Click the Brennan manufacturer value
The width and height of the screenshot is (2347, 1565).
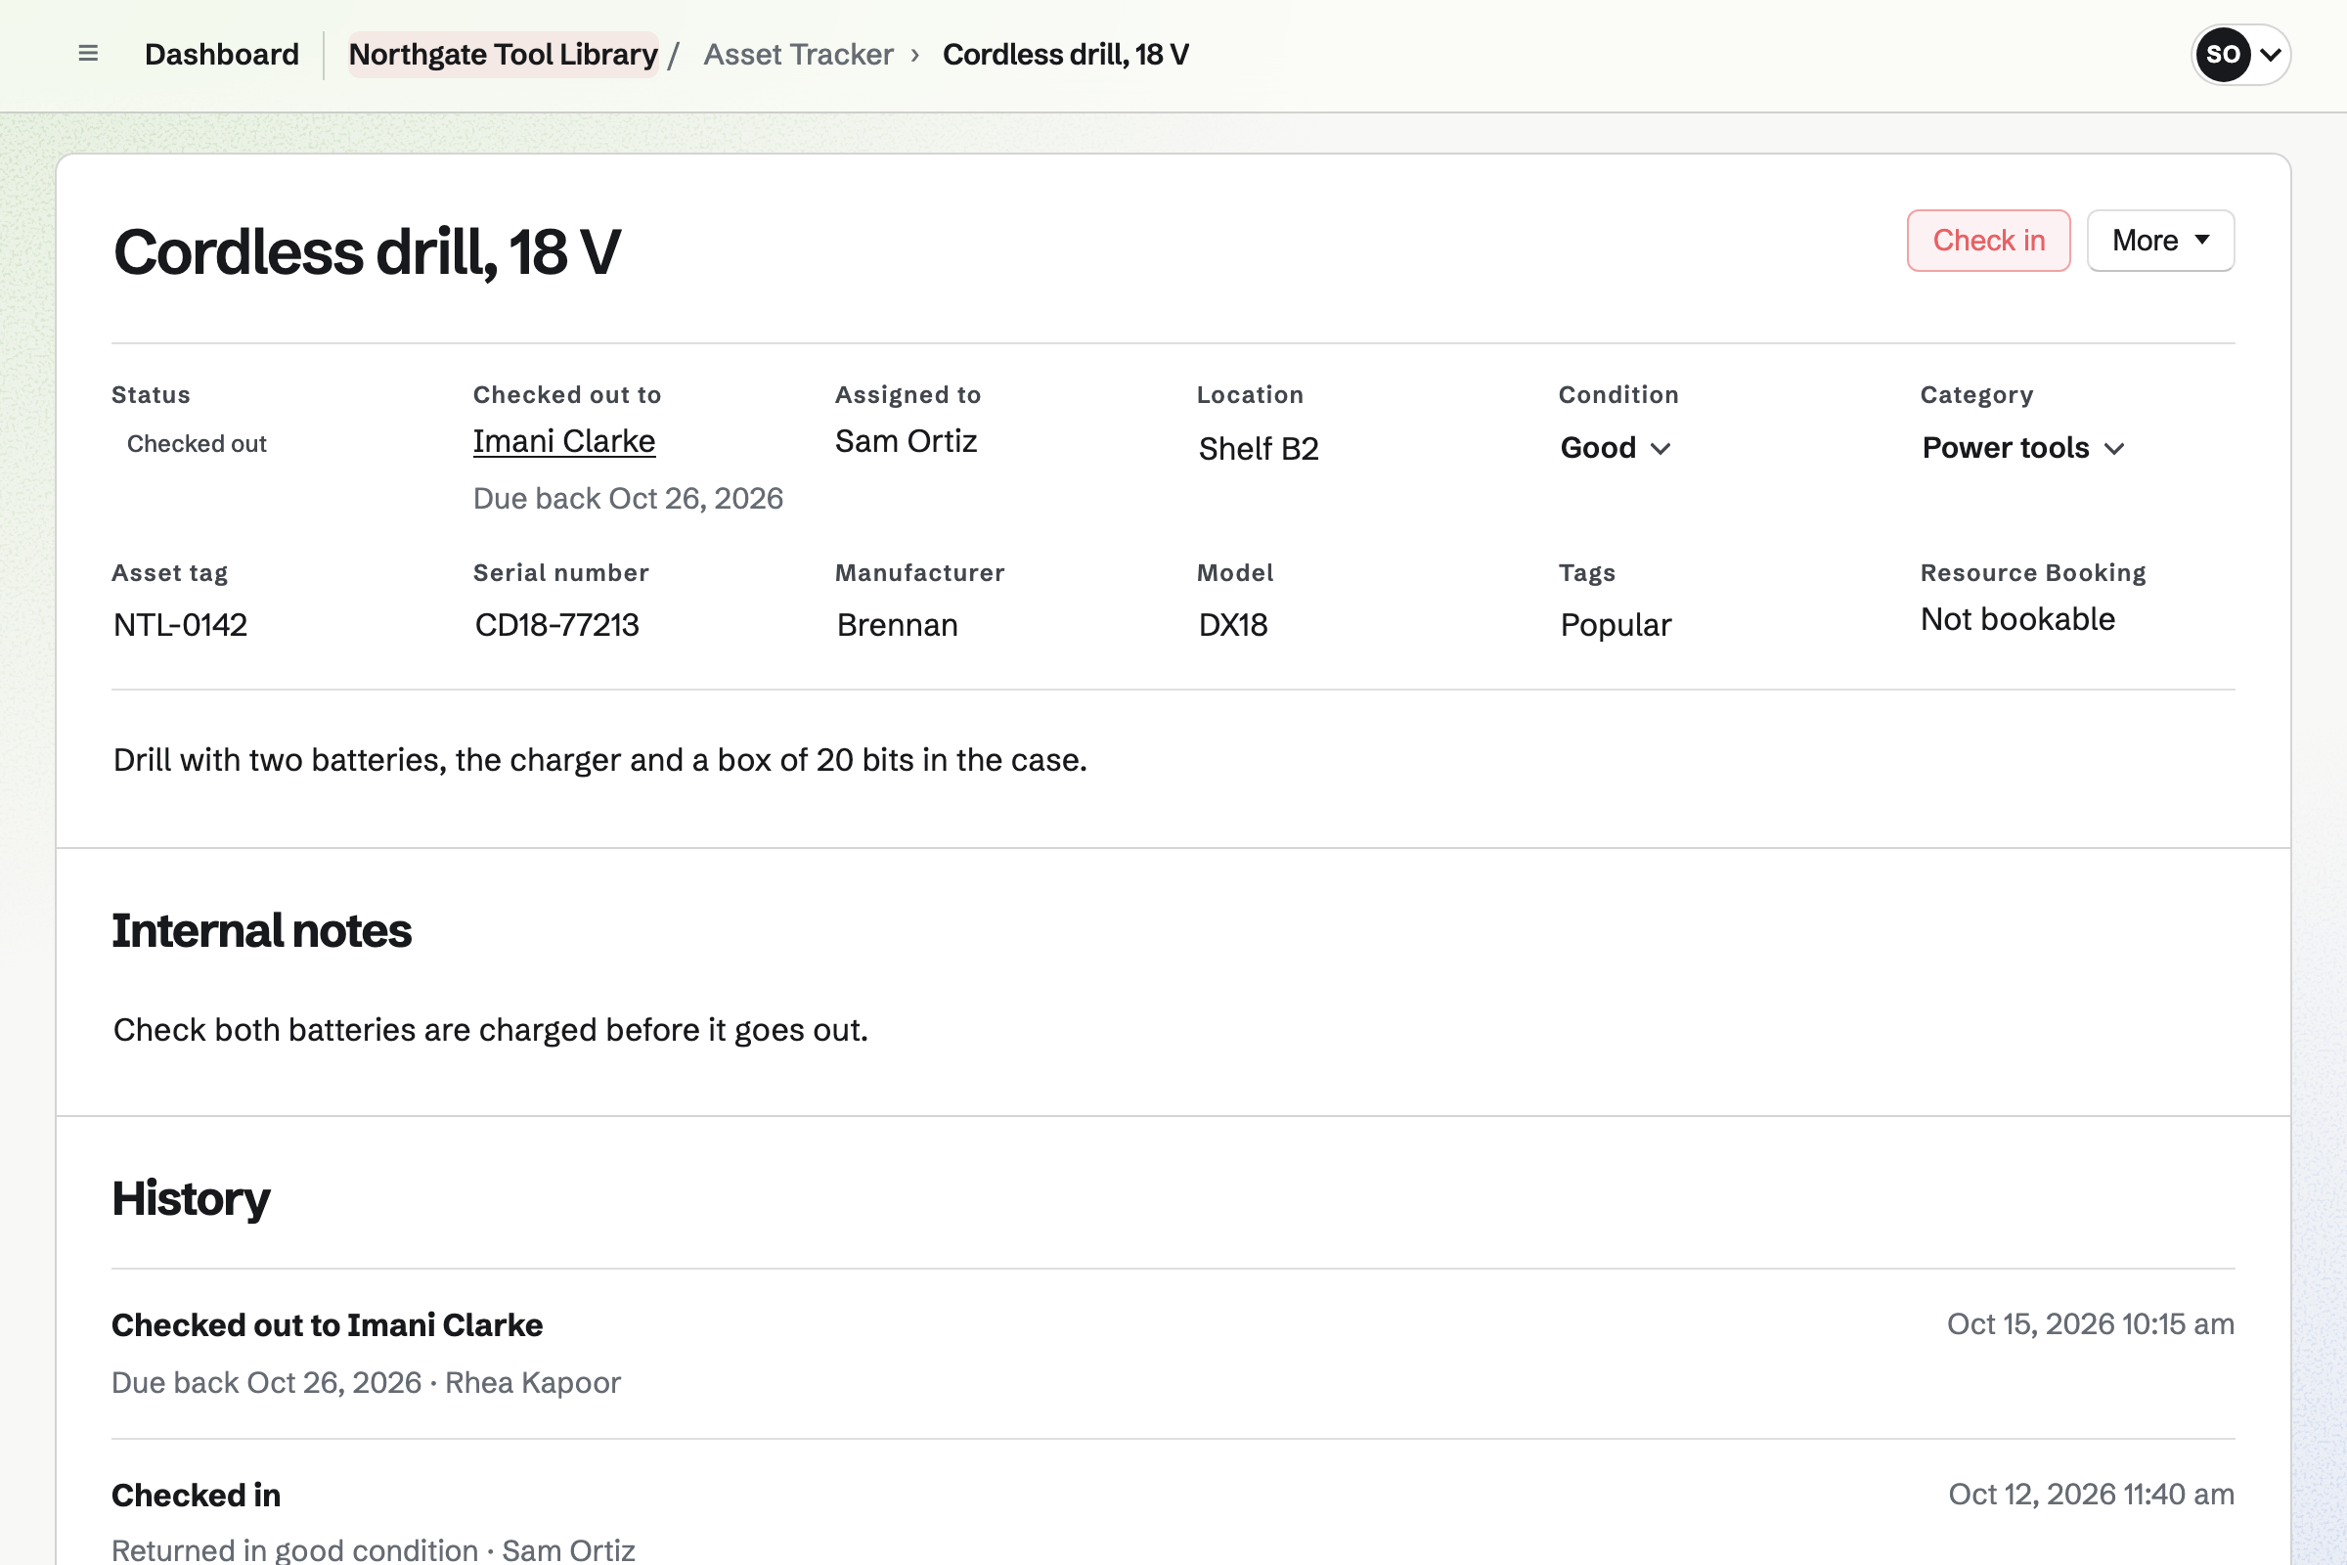[x=897, y=625]
